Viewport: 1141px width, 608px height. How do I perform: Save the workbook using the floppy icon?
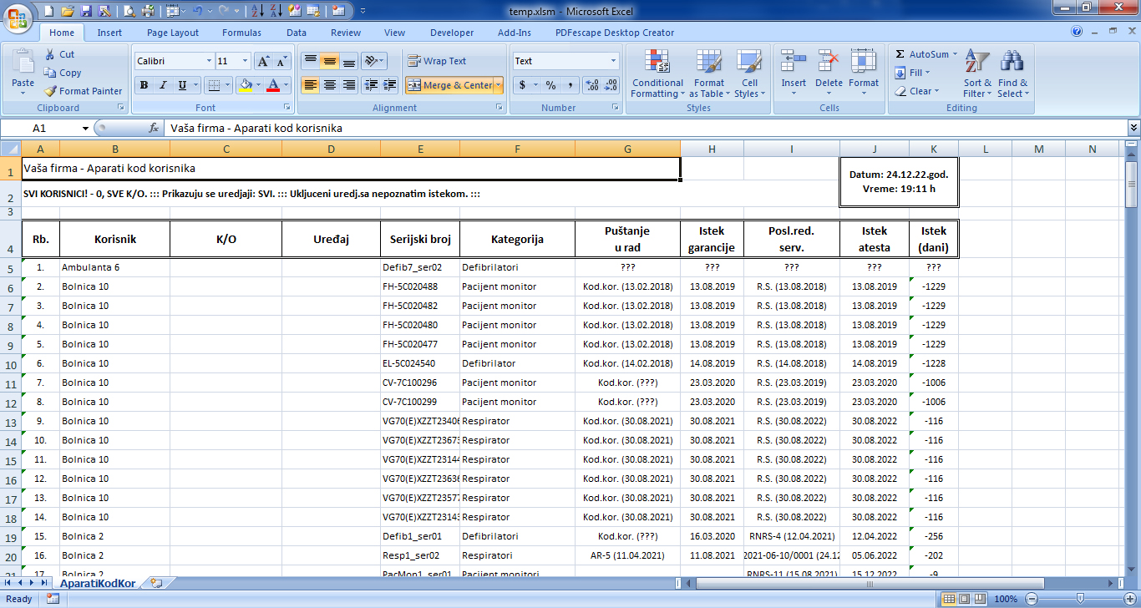[x=86, y=11]
